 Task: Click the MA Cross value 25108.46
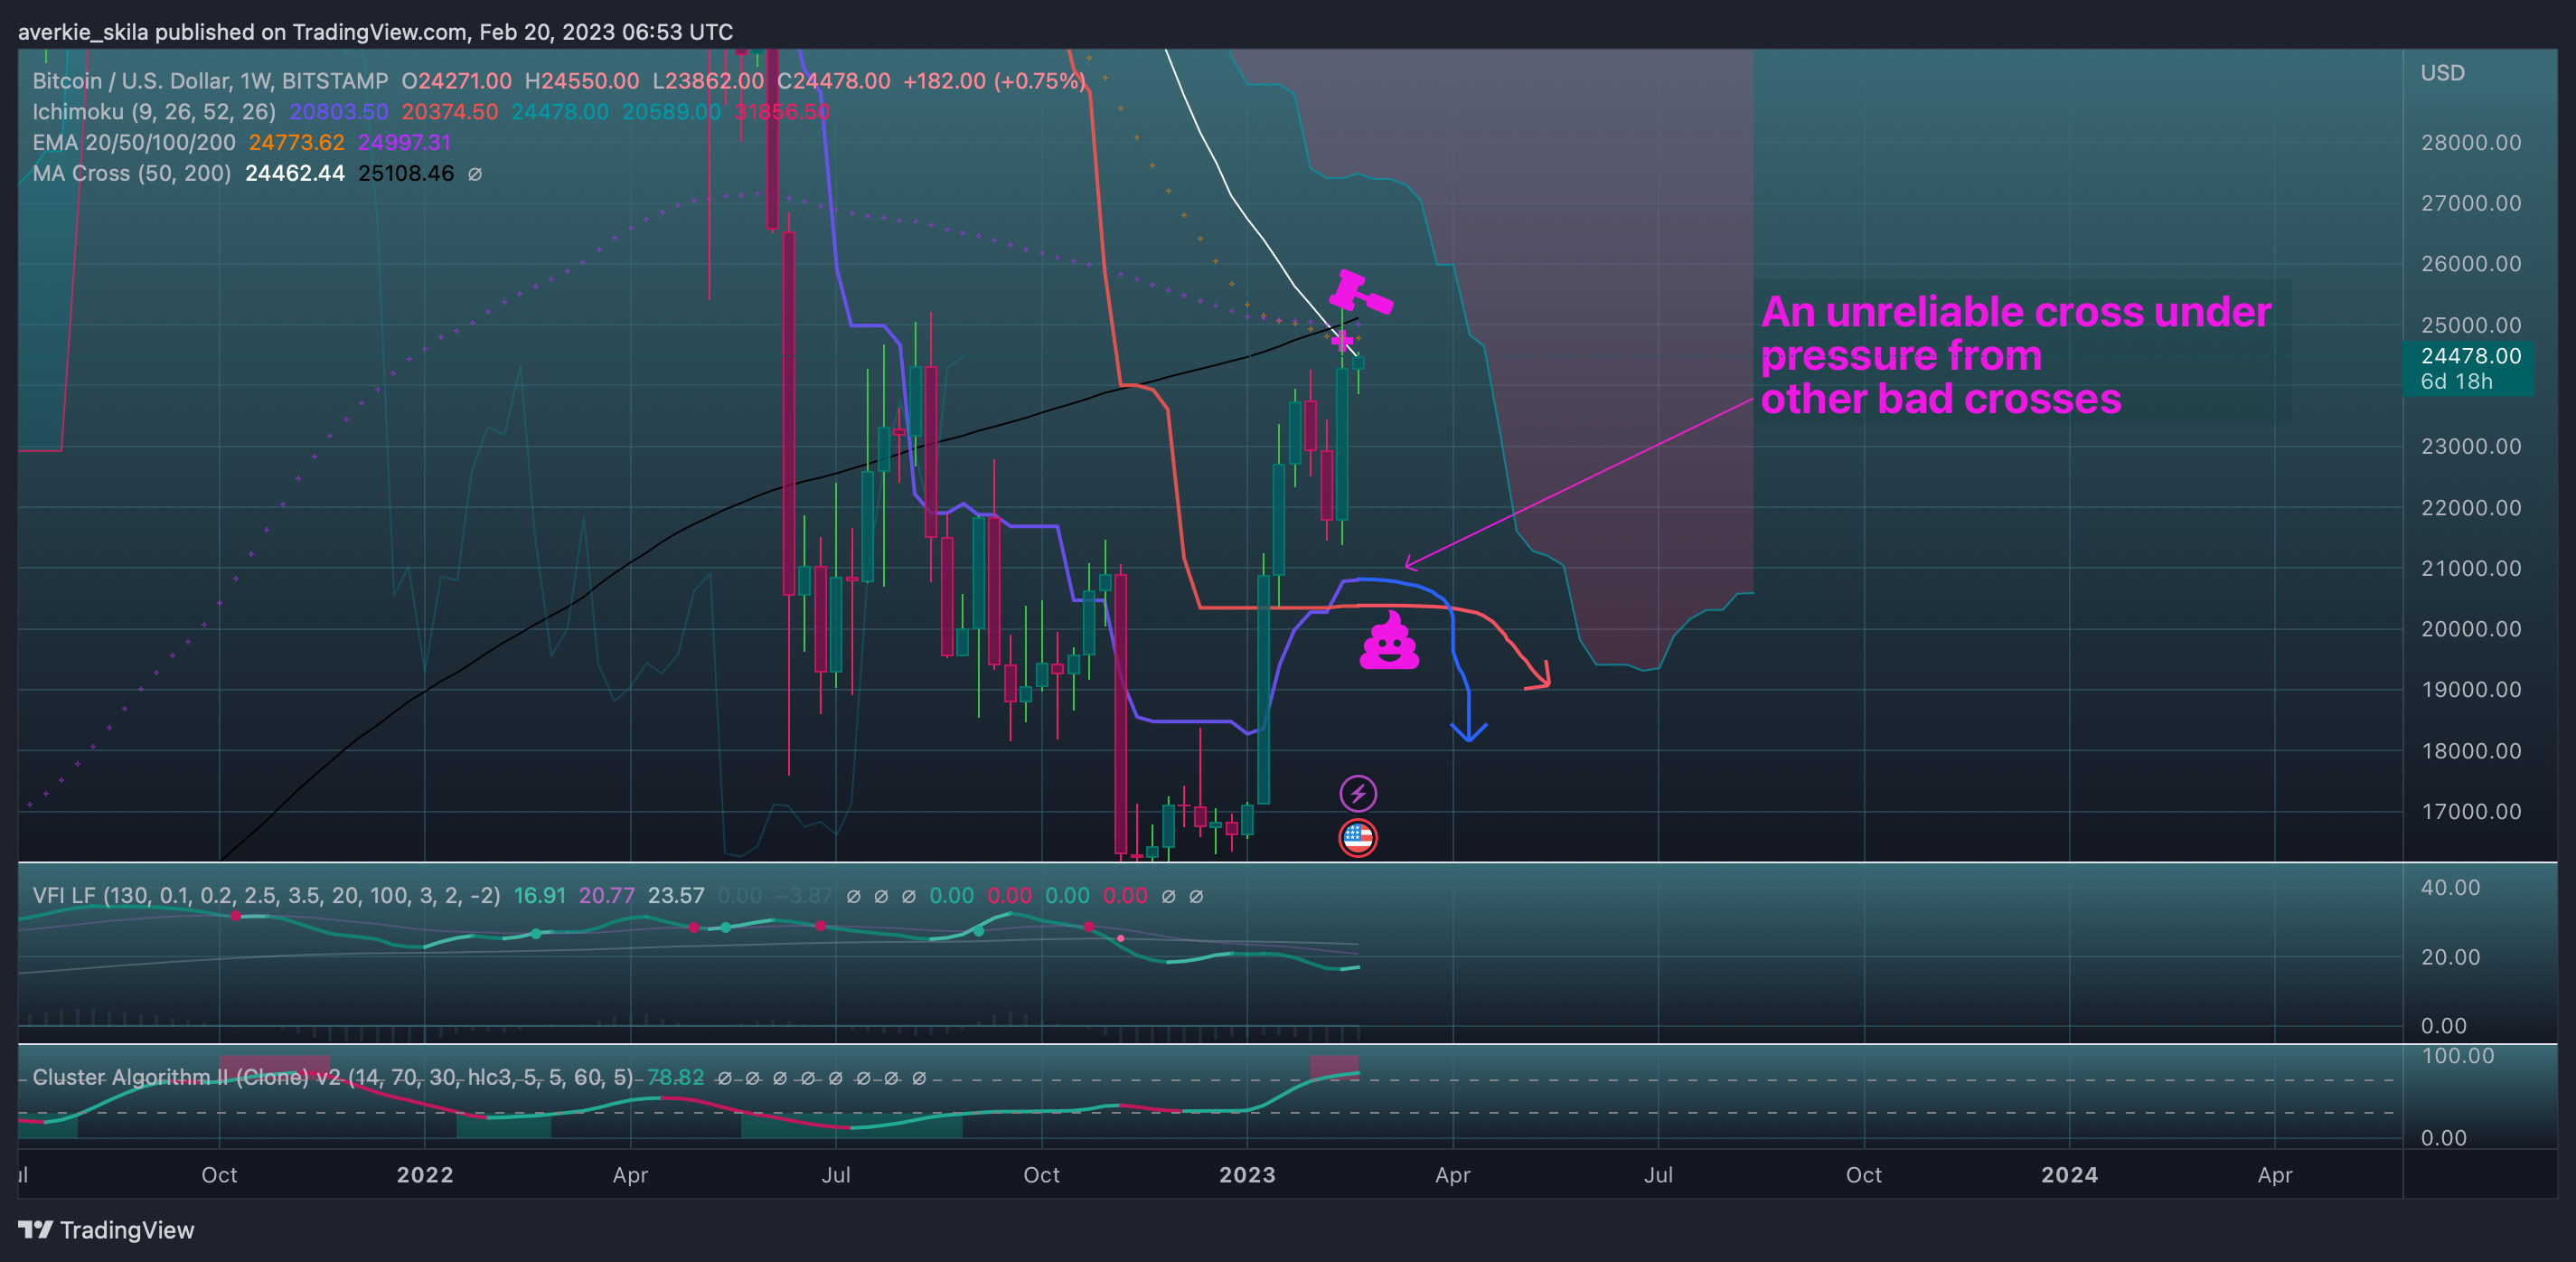pyautogui.click(x=406, y=174)
